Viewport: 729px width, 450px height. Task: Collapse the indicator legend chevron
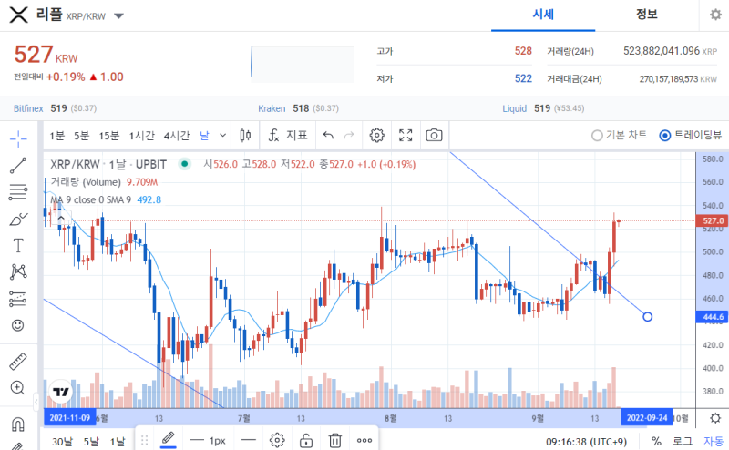pos(61,218)
